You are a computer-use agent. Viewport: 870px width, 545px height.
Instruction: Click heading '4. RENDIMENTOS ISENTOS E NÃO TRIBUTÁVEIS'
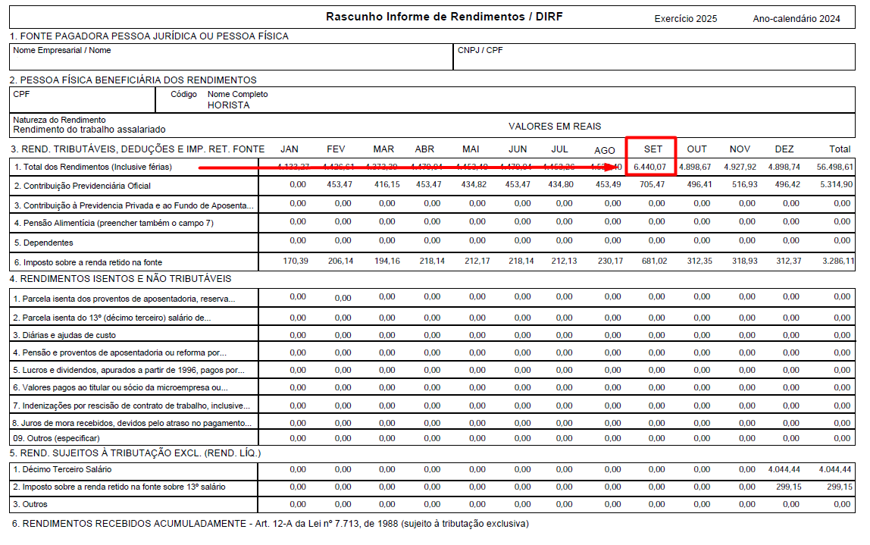[x=121, y=279]
